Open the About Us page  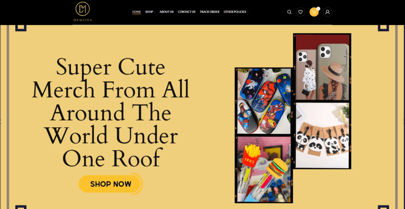point(167,12)
